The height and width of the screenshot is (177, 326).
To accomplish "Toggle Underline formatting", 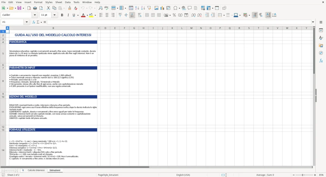I will [x=74, y=15].
